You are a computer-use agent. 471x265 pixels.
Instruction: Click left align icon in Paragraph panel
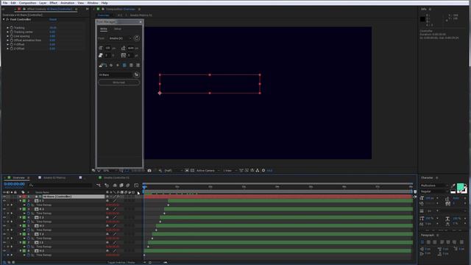[422, 242]
